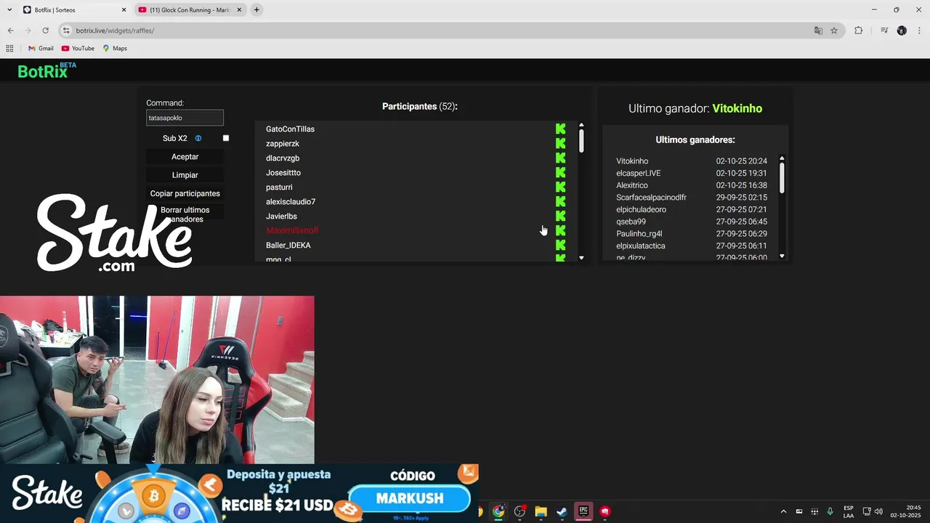Screen dimensions: 930x523
Task: Click the Kick icon beside zappierzk
Action: 560,143
